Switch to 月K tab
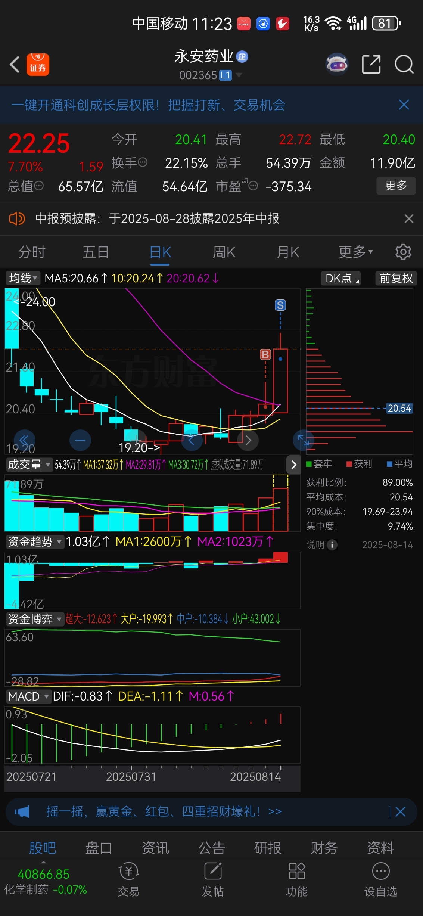423x916 pixels. [x=288, y=252]
